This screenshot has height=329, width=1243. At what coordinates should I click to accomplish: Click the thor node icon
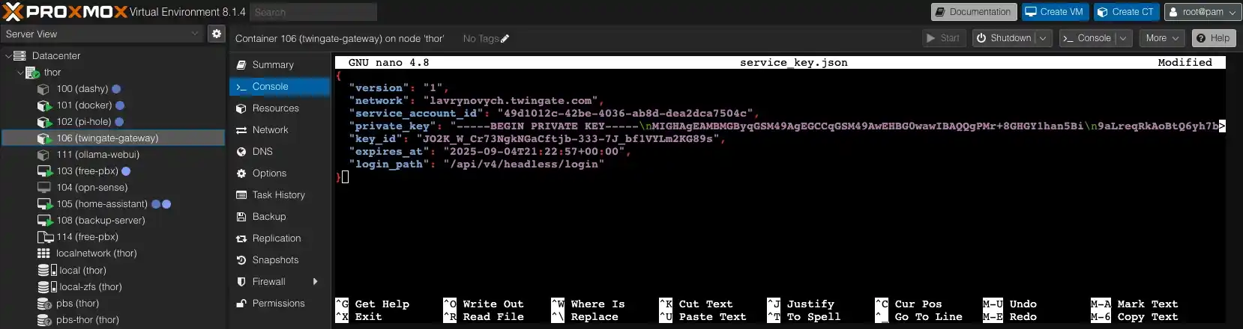(x=32, y=73)
